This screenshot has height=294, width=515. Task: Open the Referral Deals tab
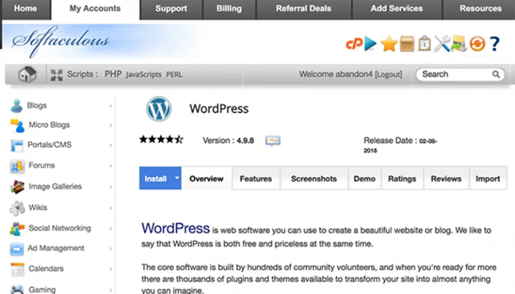304,9
